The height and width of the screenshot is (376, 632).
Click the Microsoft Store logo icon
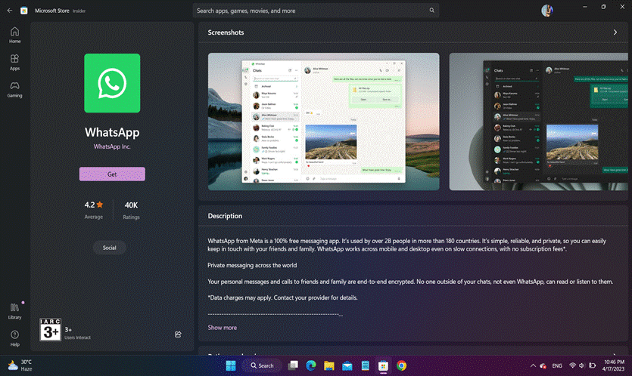pyautogui.click(x=24, y=11)
